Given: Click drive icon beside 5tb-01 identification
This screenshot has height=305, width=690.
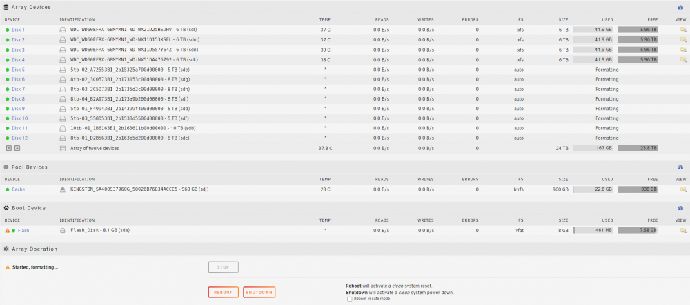Looking at the screenshot, I should (x=63, y=108).
